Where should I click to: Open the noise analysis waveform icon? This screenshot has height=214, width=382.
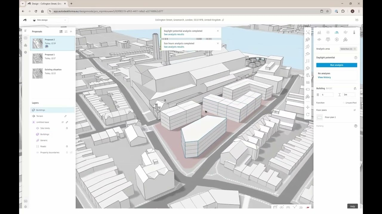click(x=319, y=39)
